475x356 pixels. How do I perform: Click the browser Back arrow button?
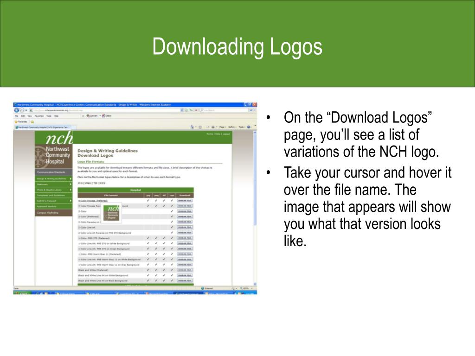coord(16,110)
